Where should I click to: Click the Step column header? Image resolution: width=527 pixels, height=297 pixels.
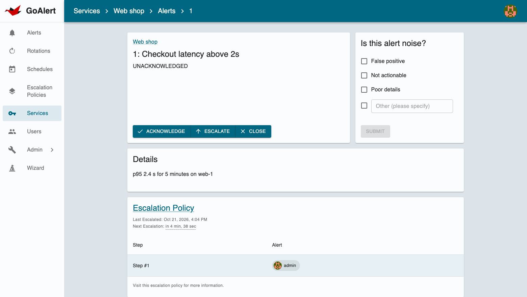coord(138,245)
